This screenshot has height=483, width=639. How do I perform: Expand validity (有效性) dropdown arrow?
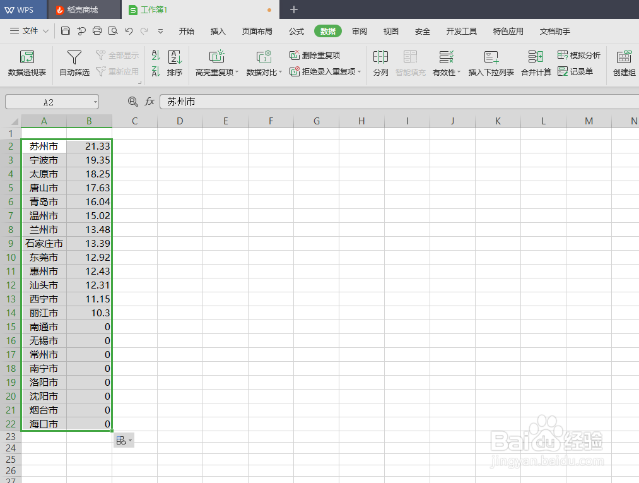459,72
